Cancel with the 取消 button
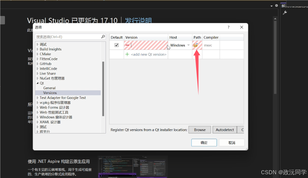 click(232, 143)
